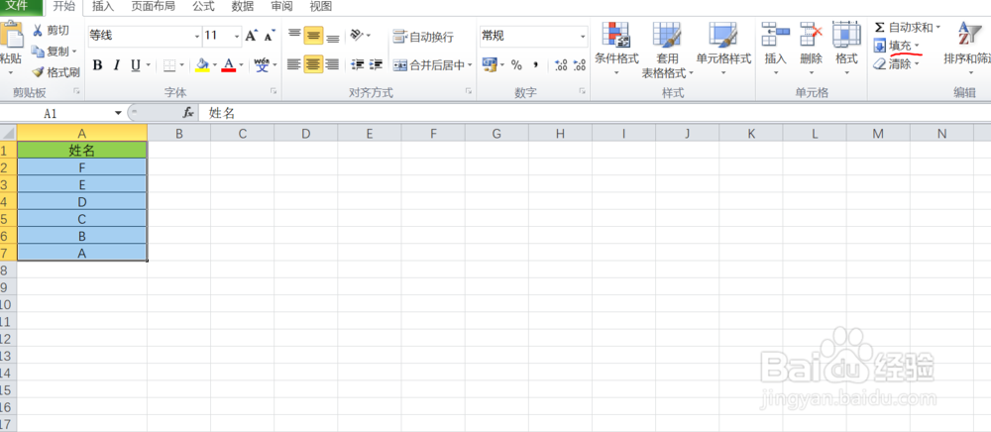Apply the red font color
Screen dimensions: 991x432
coord(228,65)
